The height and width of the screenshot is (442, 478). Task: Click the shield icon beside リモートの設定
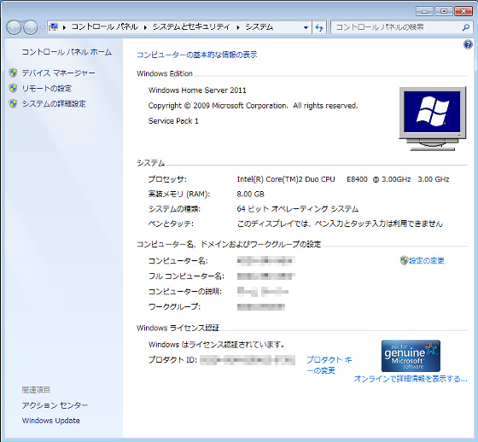click(13, 89)
